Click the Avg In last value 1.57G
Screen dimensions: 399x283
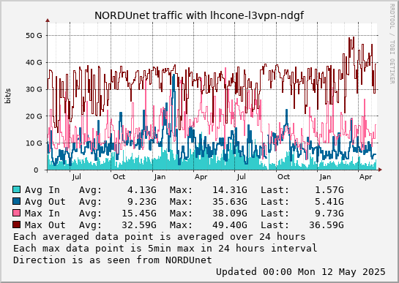[x=329, y=190]
